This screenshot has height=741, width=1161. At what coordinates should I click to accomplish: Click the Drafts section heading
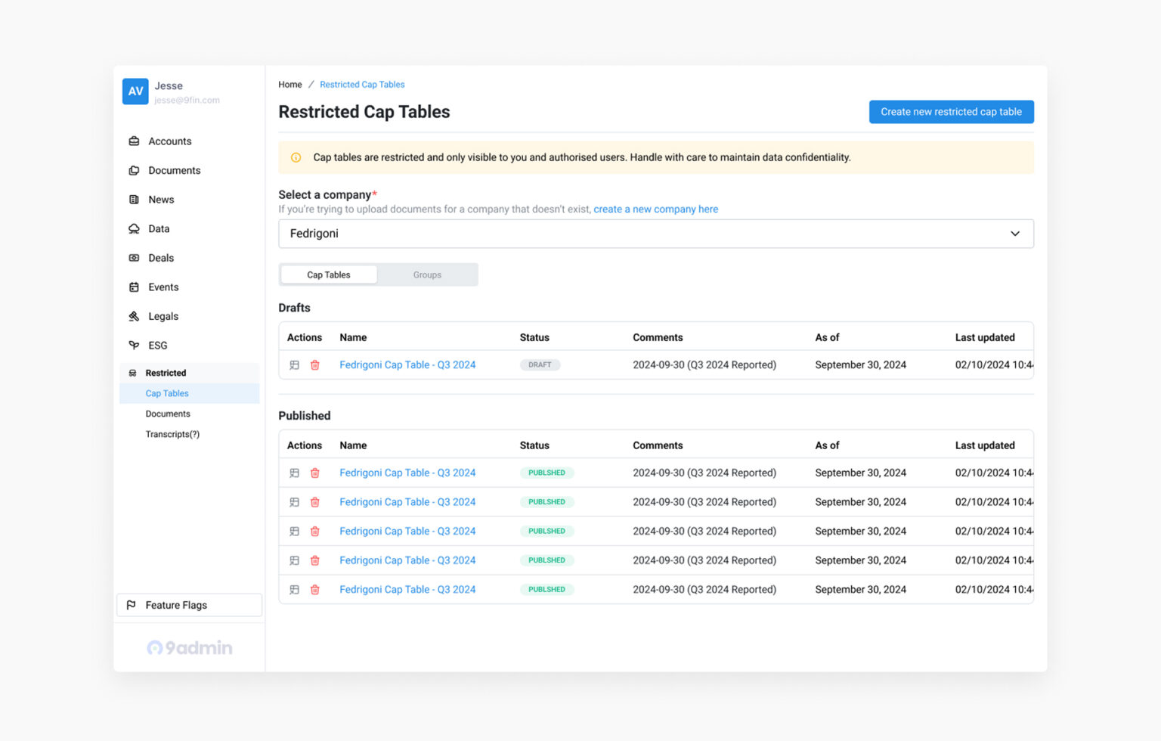click(x=294, y=308)
